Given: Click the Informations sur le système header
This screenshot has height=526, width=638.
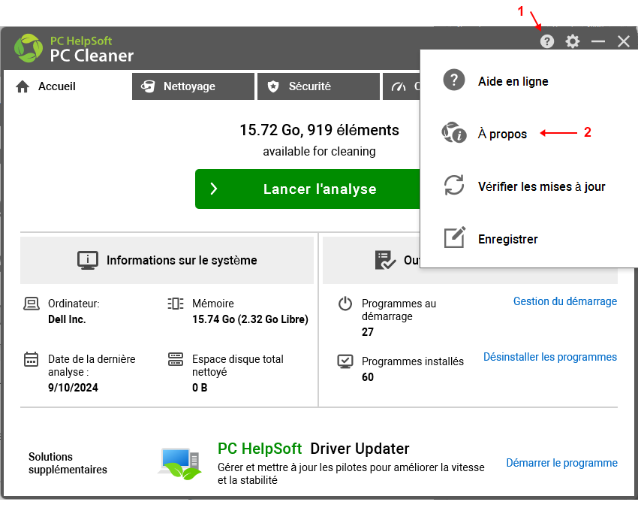Looking at the screenshot, I should [167, 260].
